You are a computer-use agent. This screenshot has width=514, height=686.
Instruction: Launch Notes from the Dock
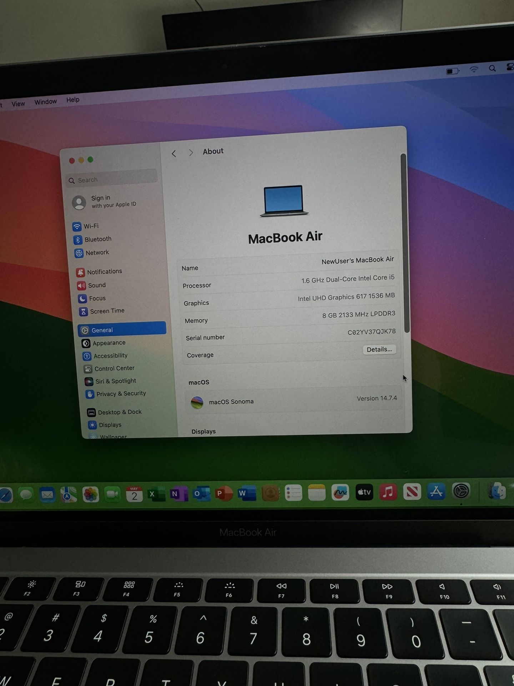317,493
